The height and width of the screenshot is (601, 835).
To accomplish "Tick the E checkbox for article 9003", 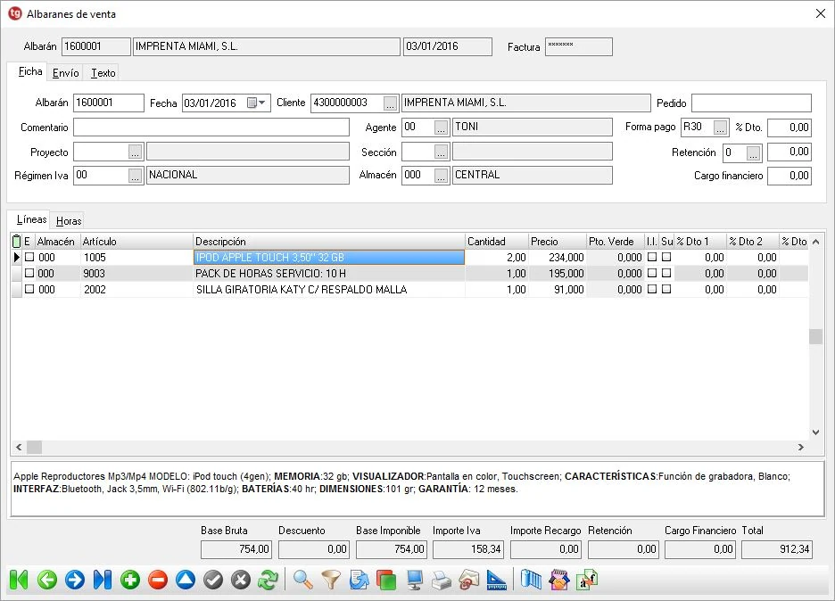I will pos(29,273).
